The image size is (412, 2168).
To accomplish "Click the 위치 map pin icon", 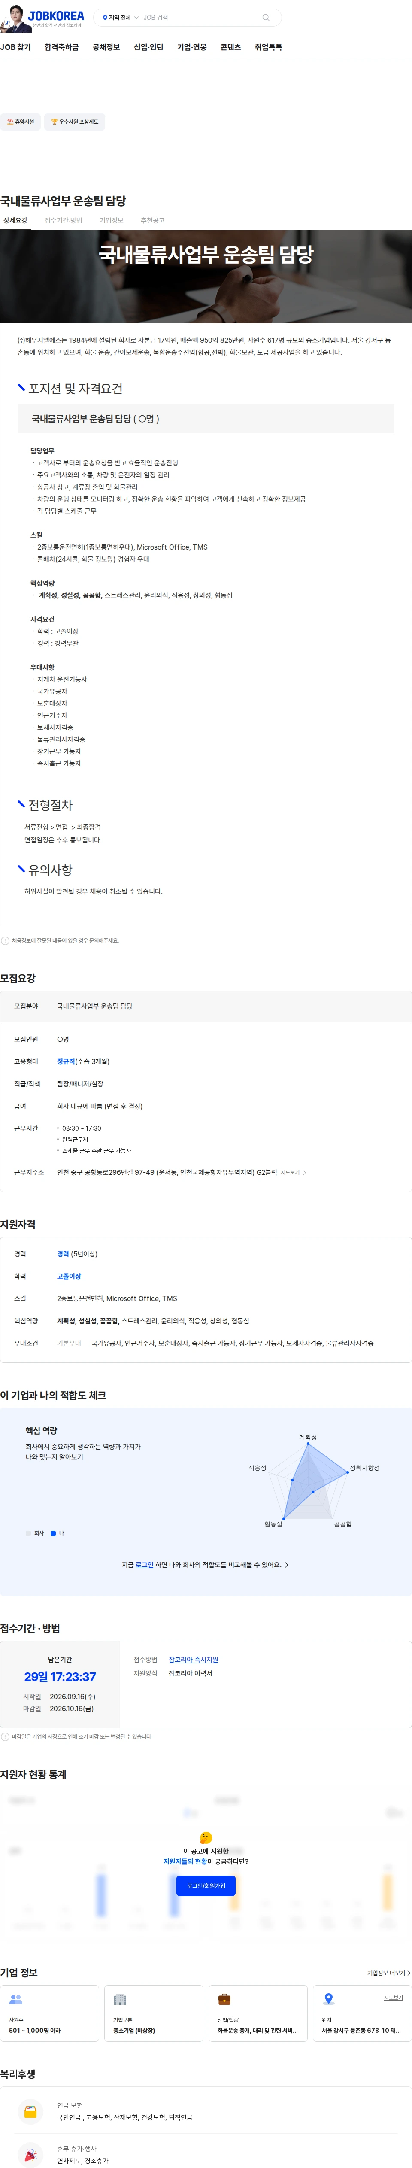I will (x=329, y=1999).
